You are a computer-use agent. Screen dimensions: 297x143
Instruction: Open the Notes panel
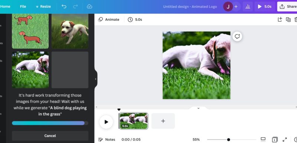pyautogui.click(x=107, y=139)
